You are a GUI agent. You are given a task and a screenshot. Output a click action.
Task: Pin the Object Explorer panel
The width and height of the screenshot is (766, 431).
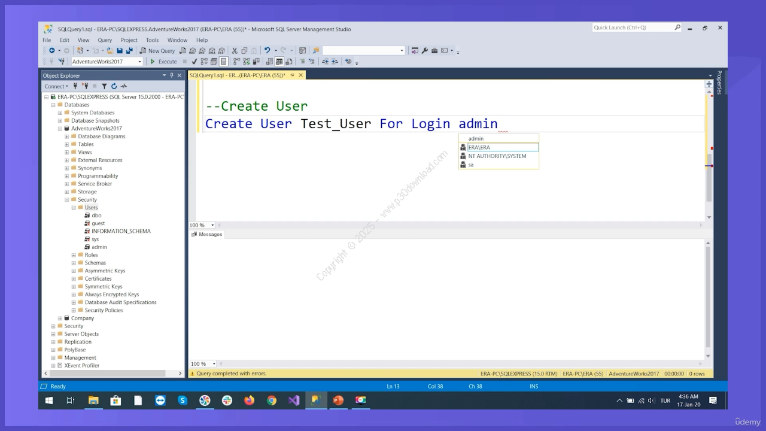[x=172, y=75]
